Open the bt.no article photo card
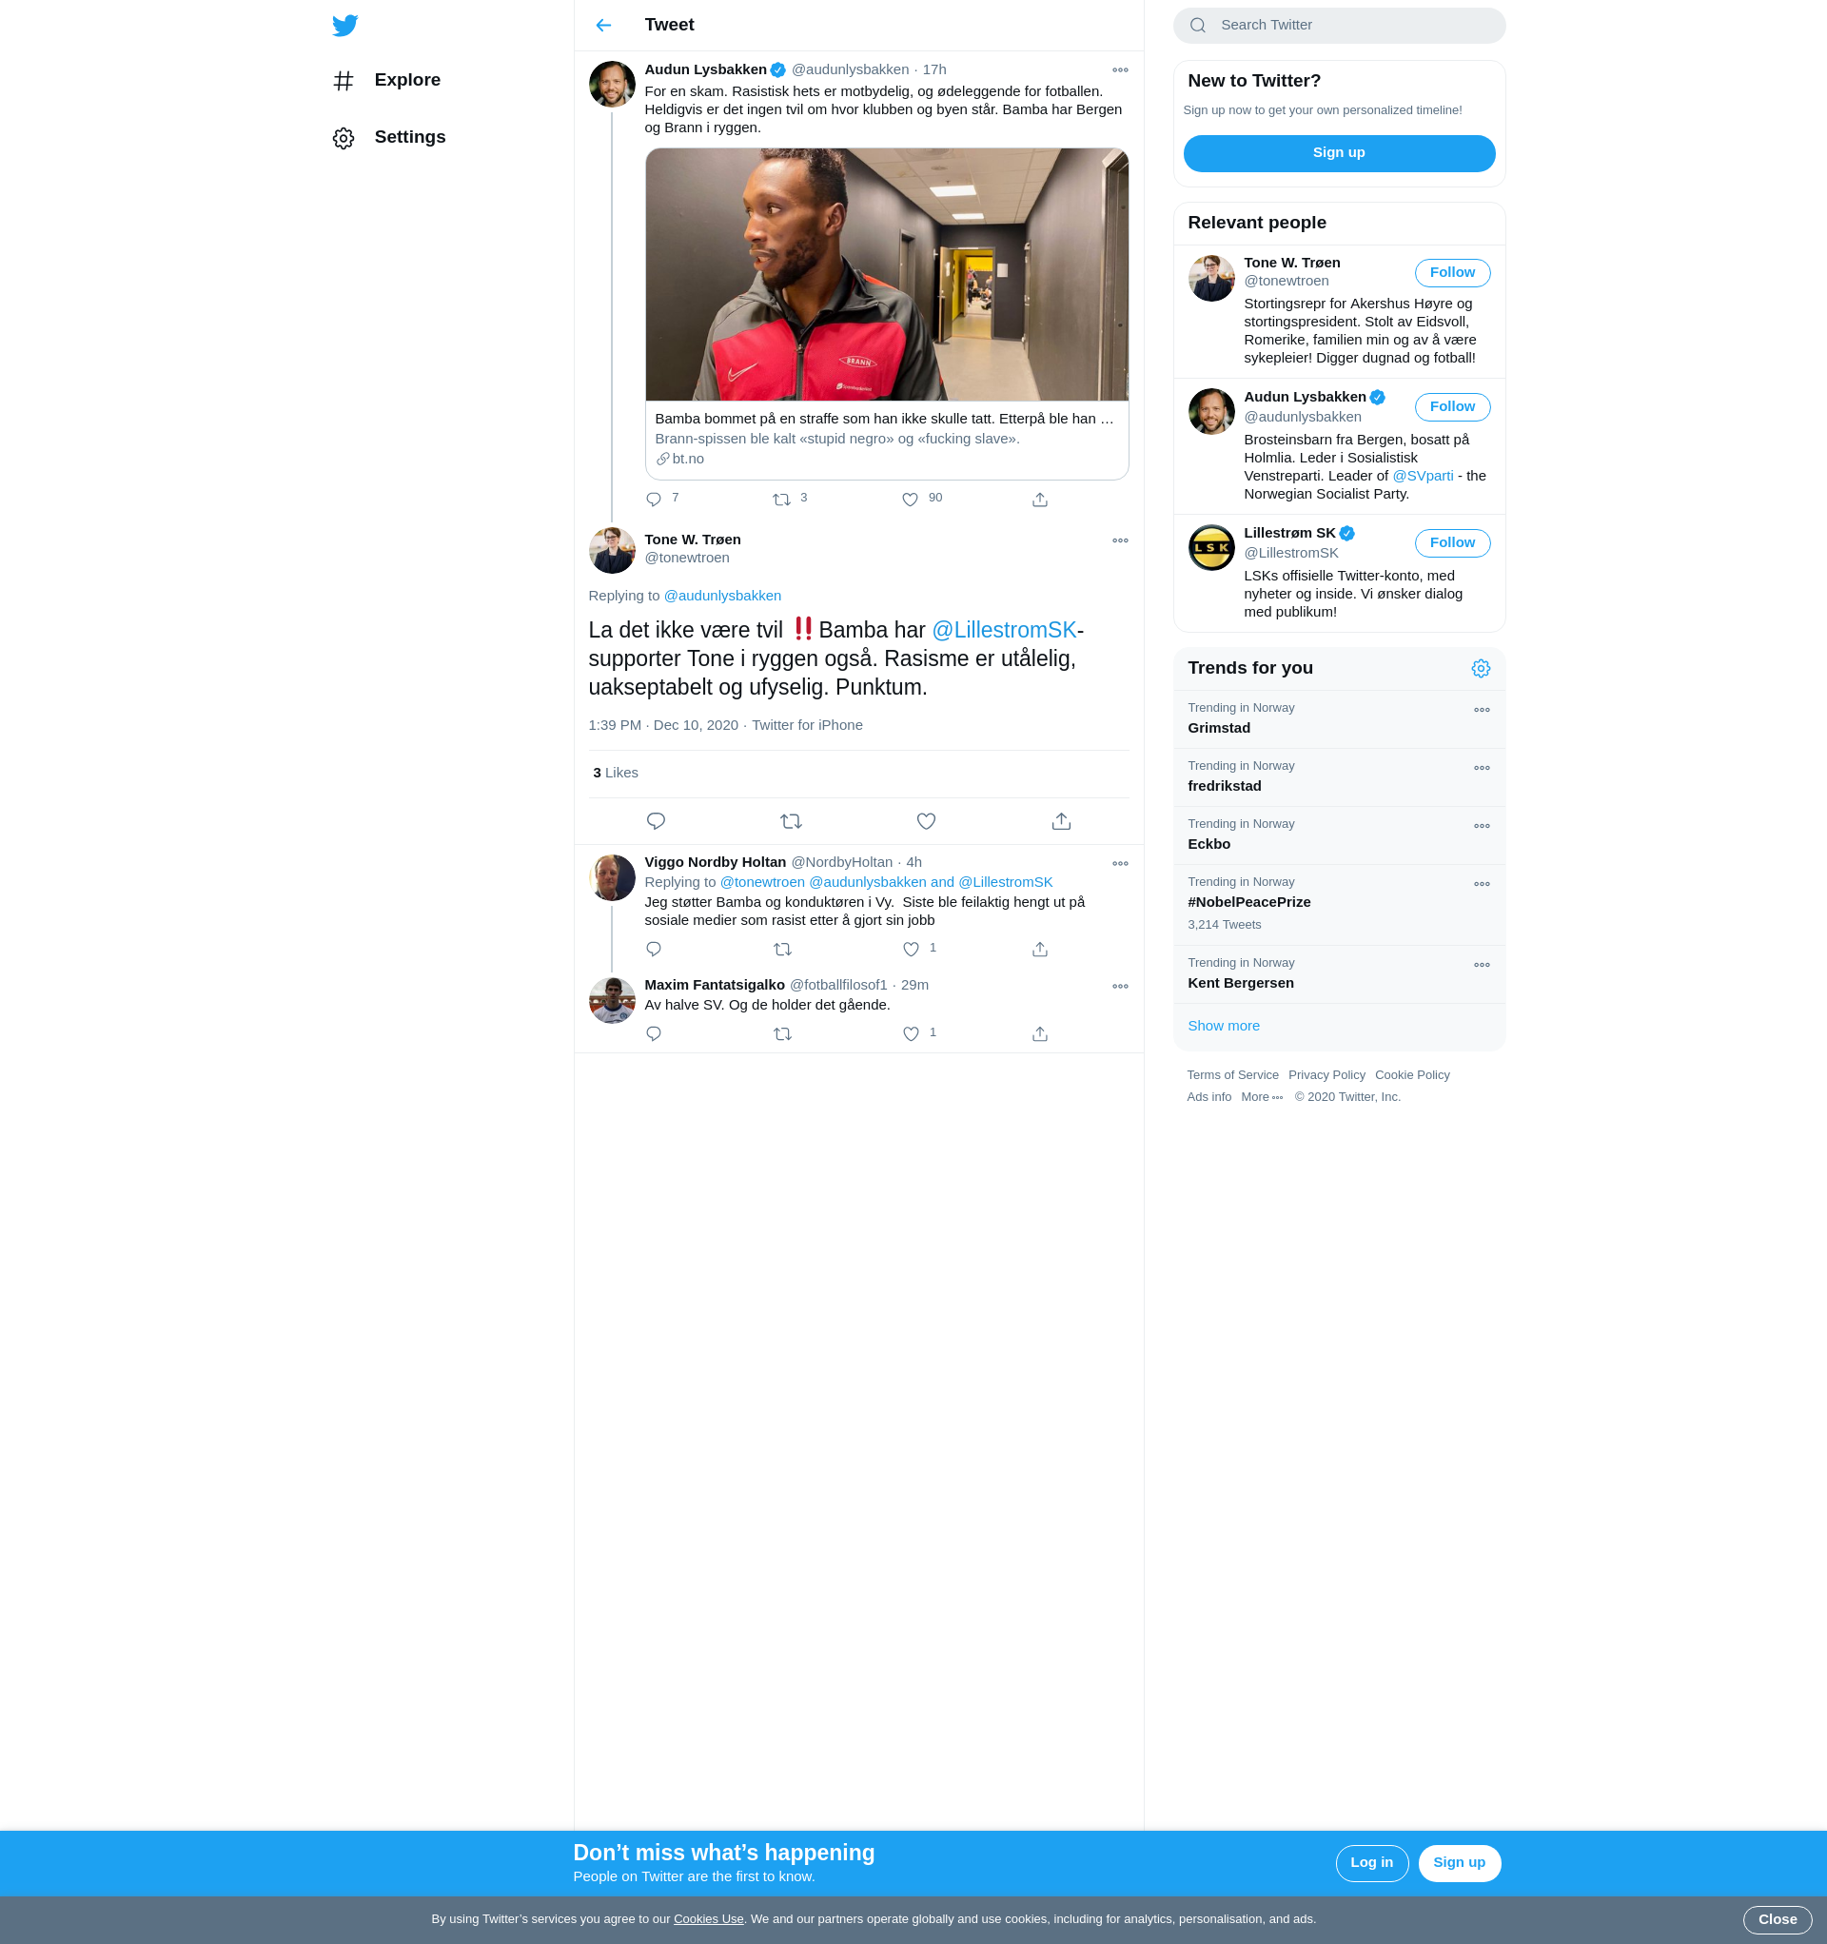1827x1944 pixels. point(886,275)
